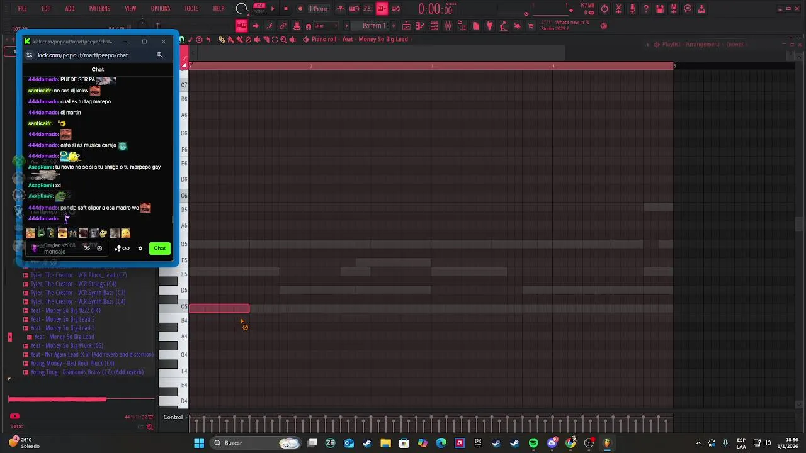Screen dimensions: 806x453
Task: Open the chat bubble info icon
Action: [x=688, y=9]
